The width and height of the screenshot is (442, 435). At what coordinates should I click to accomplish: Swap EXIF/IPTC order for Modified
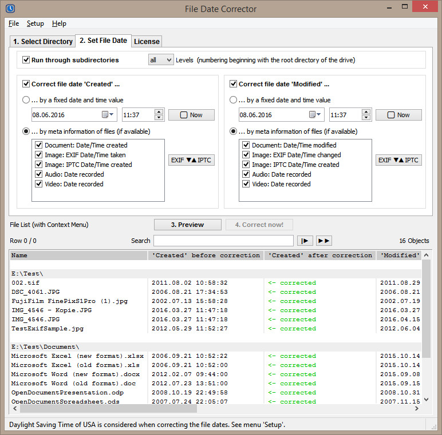[x=398, y=160]
